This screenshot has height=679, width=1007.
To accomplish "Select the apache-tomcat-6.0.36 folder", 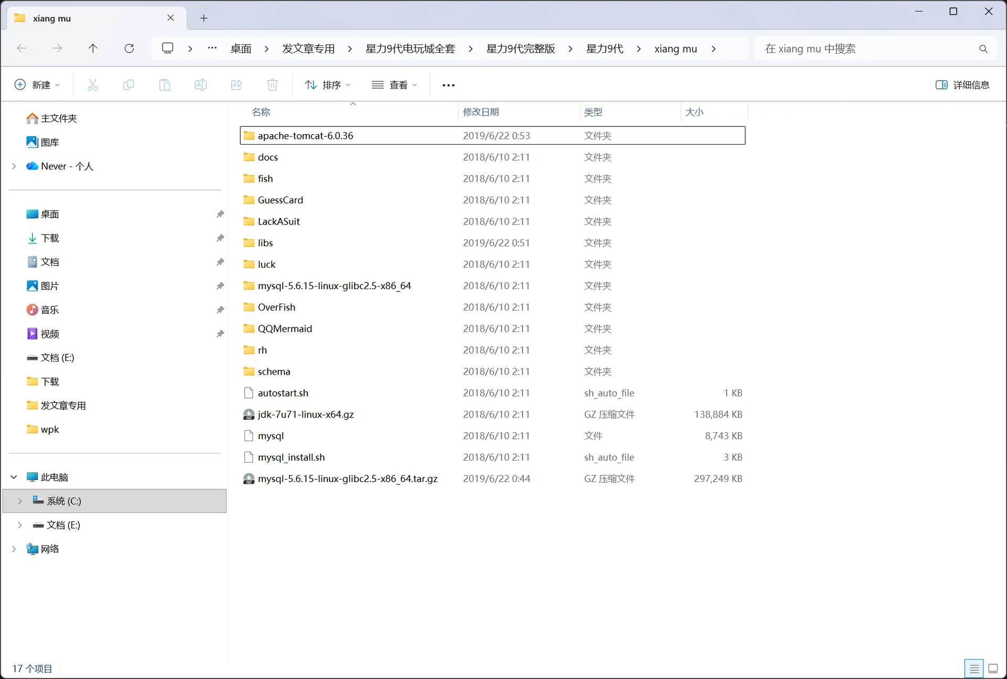I will 493,136.
